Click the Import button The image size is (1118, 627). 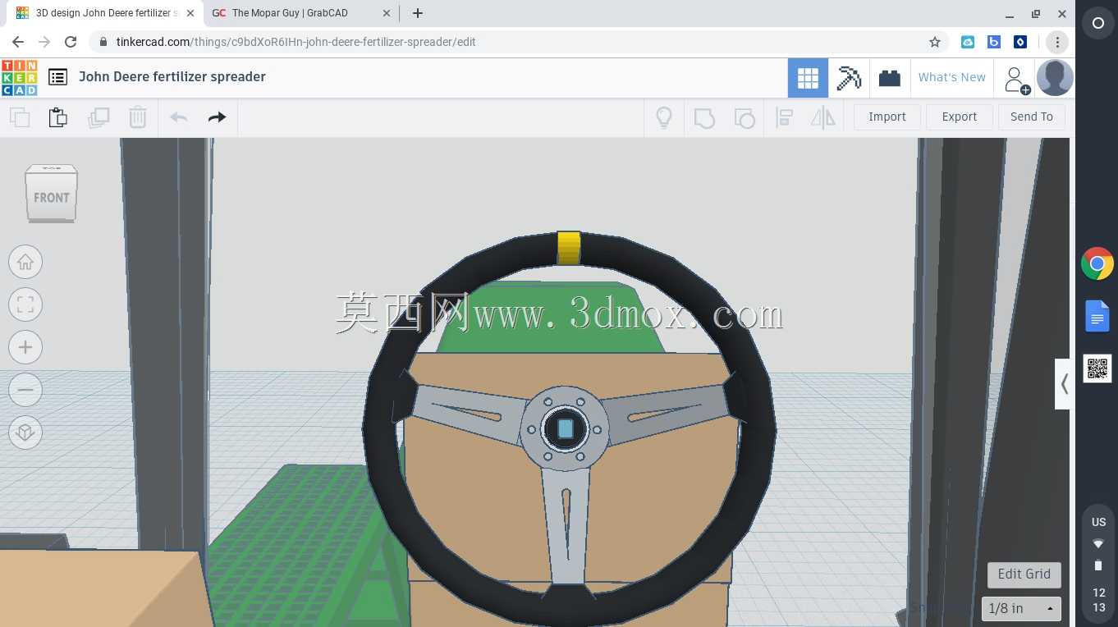[x=887, y=117]
